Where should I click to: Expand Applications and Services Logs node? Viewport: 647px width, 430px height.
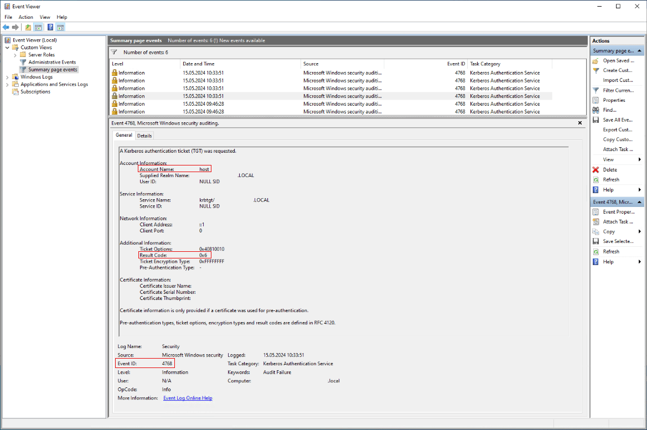coord(8,85)
